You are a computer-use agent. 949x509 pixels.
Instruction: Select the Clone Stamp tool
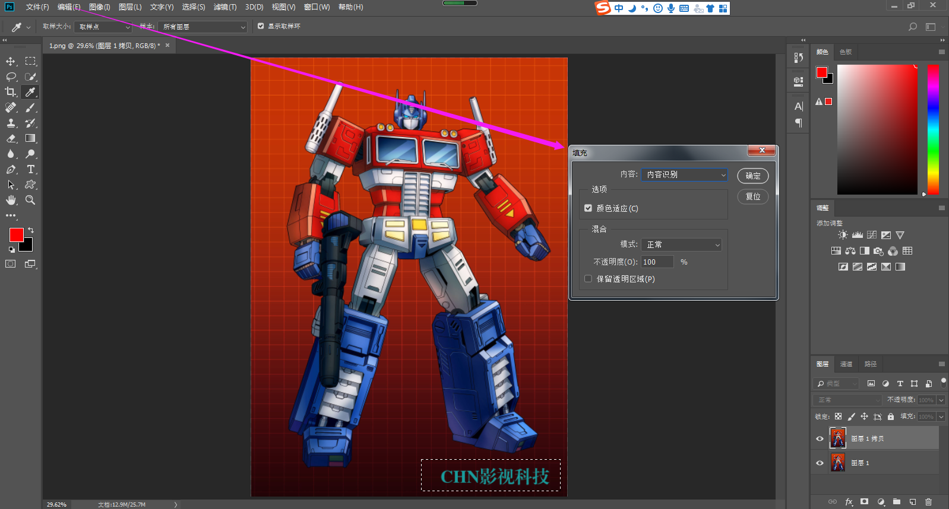pos(11,123)
